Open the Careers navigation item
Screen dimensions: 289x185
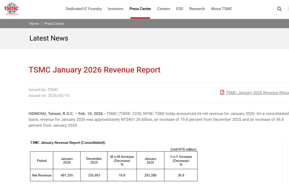coord(163,9)
